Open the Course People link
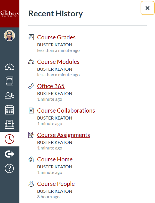 point(56,184)
